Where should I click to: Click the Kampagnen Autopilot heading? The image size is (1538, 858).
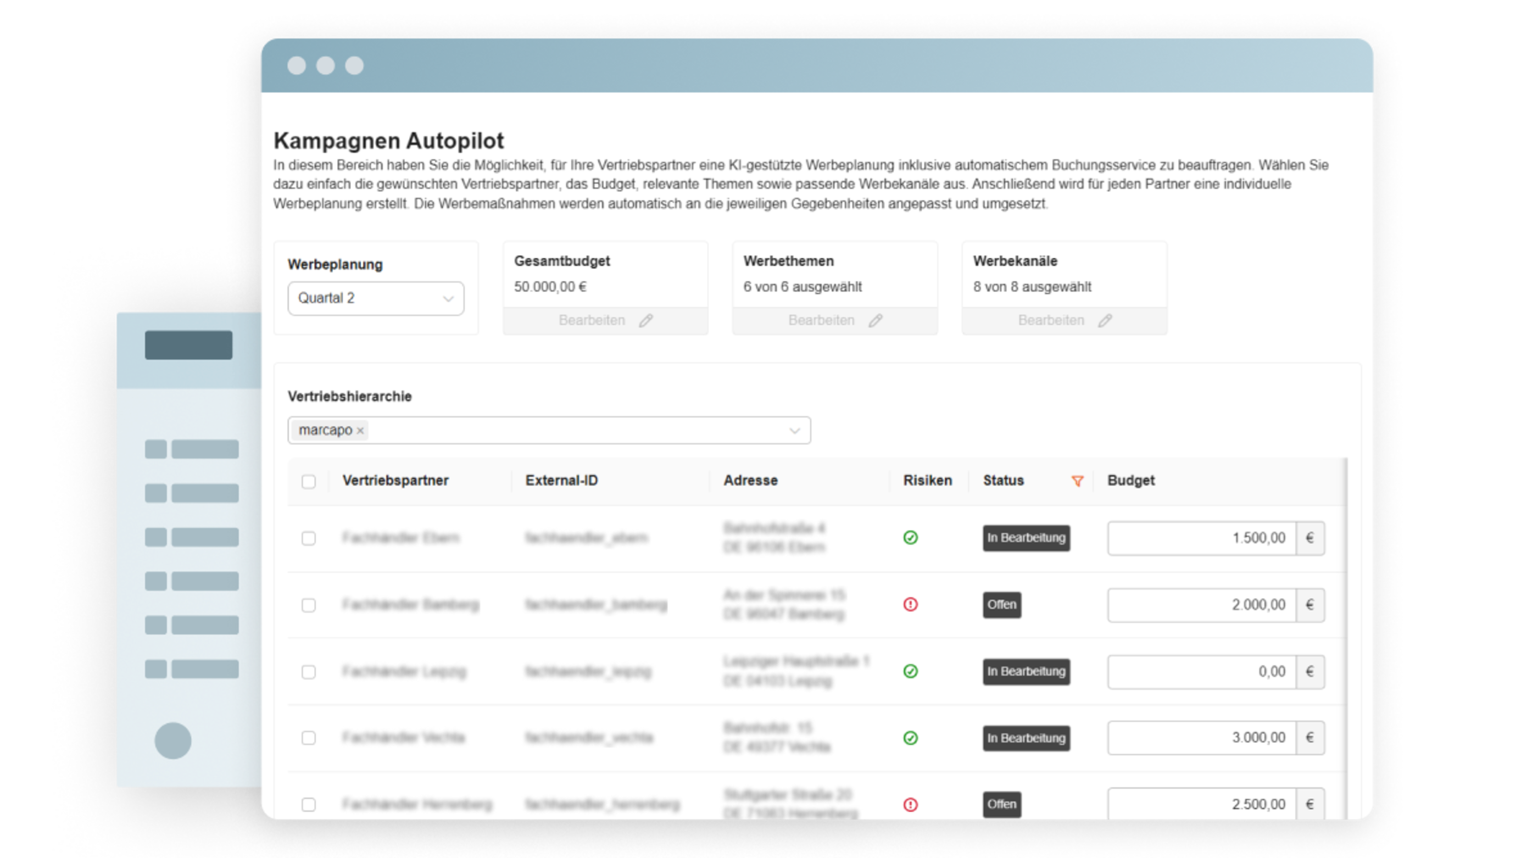tap(389, 141)
